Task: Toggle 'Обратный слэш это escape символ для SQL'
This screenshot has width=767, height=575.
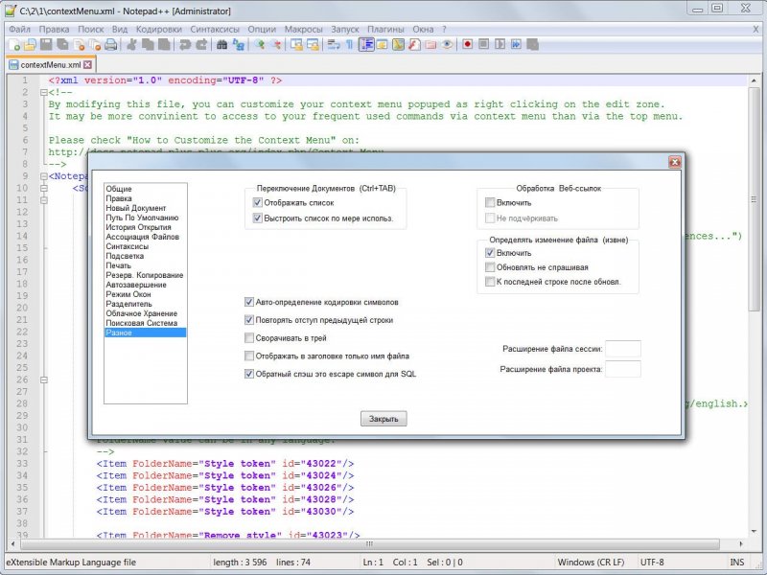Action: (249, 374)
